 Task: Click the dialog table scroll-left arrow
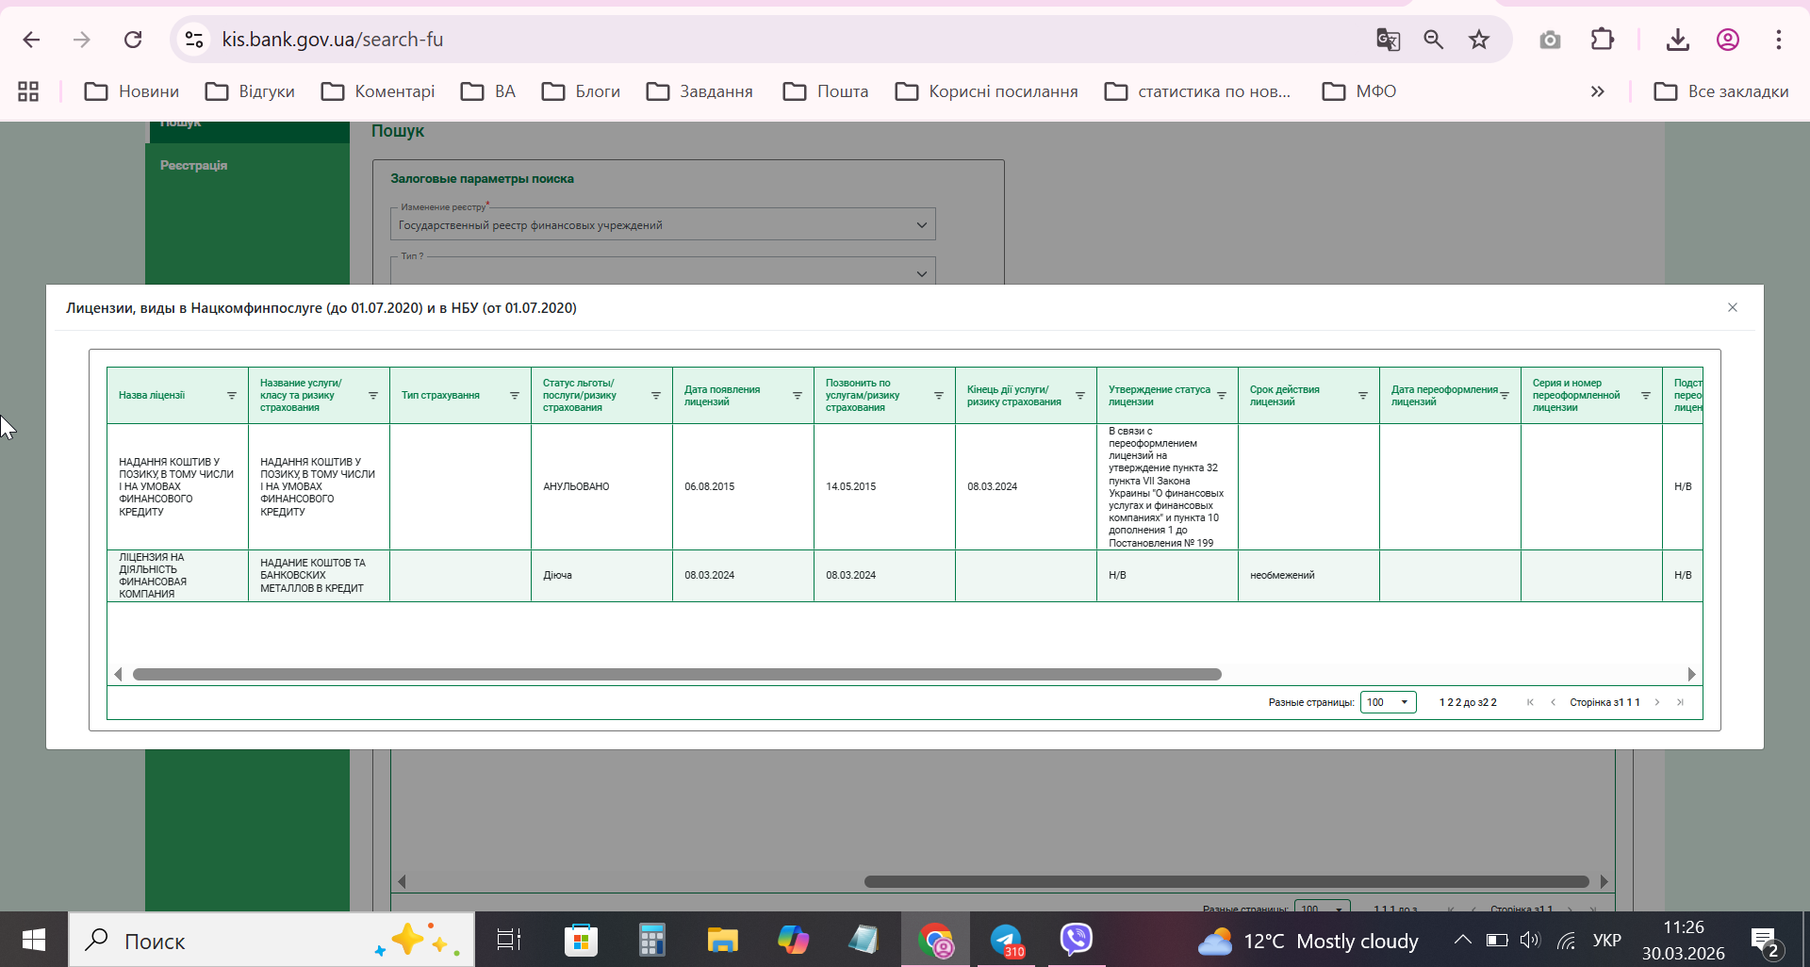(118, 675)
